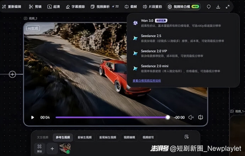Choose Seedance 2.0 VIP from the list
Viewport: 245px width, 156px height.
click(183, 53)
